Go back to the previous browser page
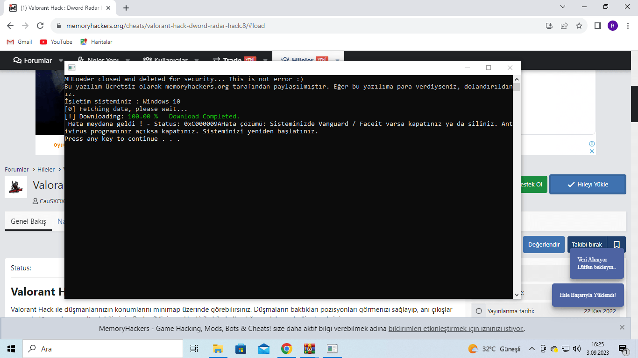Image resolution: width=638 pixels, height=358 pixels. (10, 26)
